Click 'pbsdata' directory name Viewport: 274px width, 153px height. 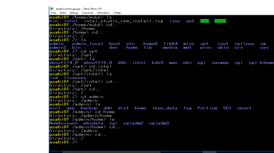(93, 123)
